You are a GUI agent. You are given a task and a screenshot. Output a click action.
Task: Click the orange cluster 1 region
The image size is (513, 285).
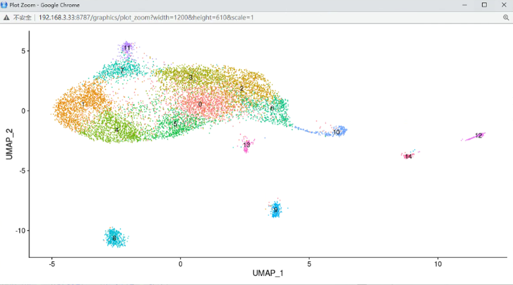click(83, 105)
